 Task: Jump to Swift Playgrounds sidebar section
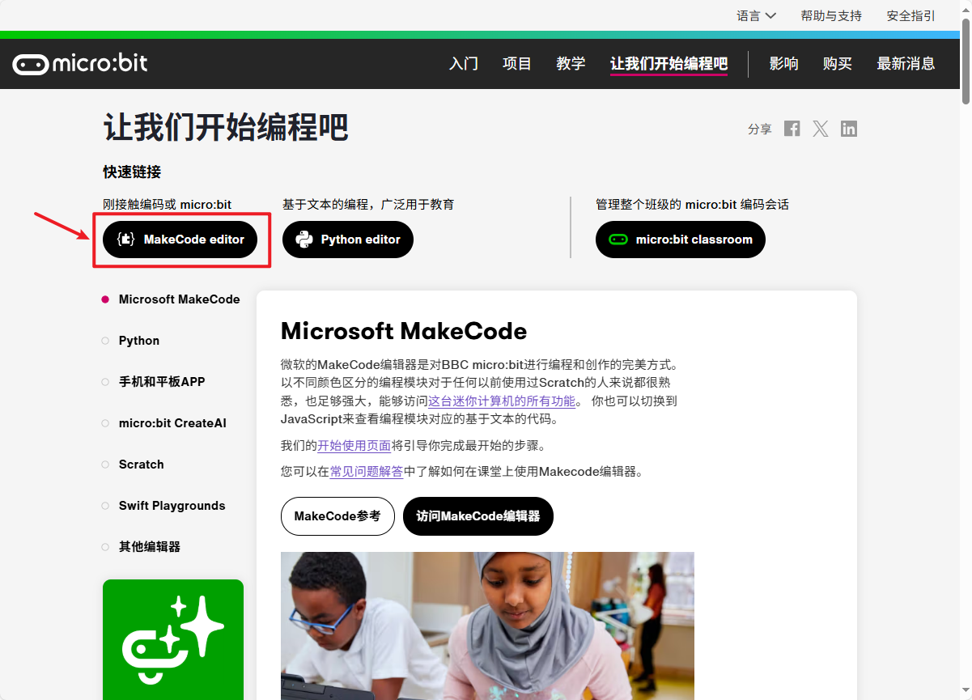click(172, 506)
